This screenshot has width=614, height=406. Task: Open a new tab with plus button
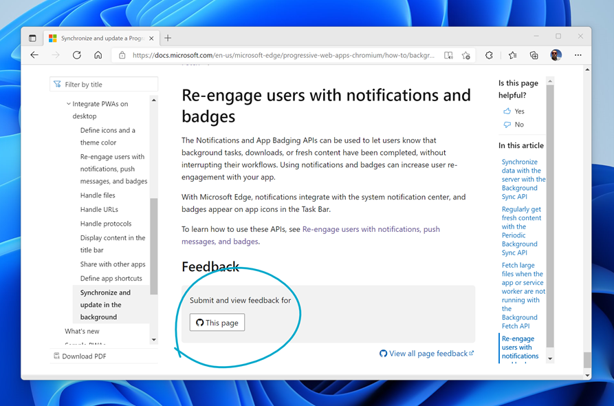[x=168, y=38]
